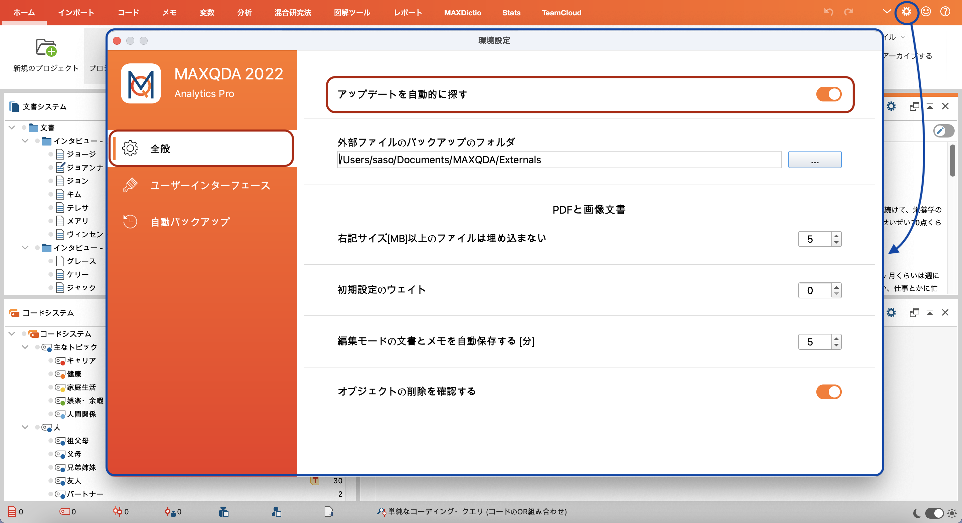Maximize the document browser window
Image resolution: width=962 pixels, height=523 pixels.
coord(930,106)
